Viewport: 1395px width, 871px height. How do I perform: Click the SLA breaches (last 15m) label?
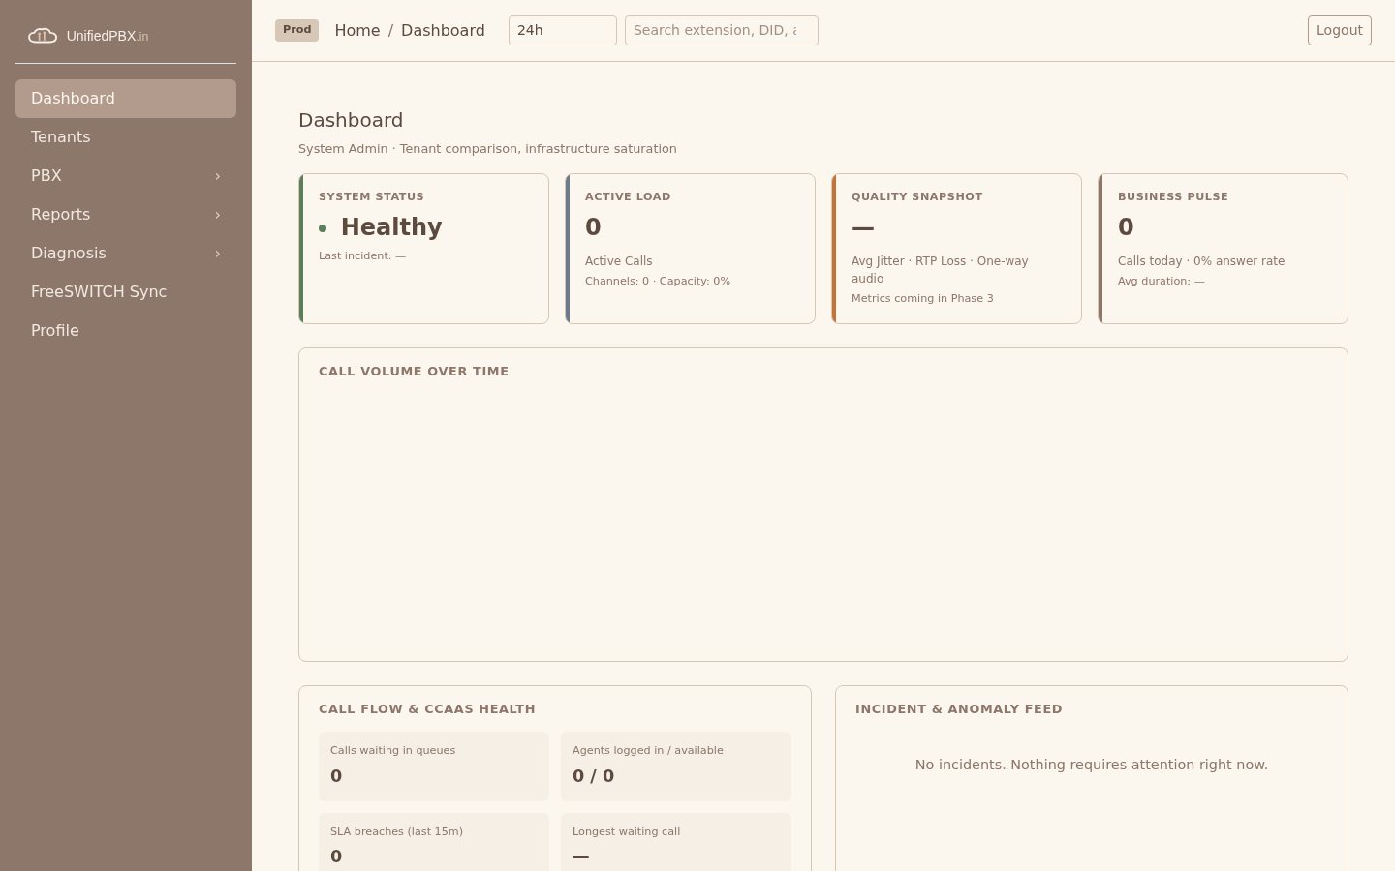tap(396, 831)
